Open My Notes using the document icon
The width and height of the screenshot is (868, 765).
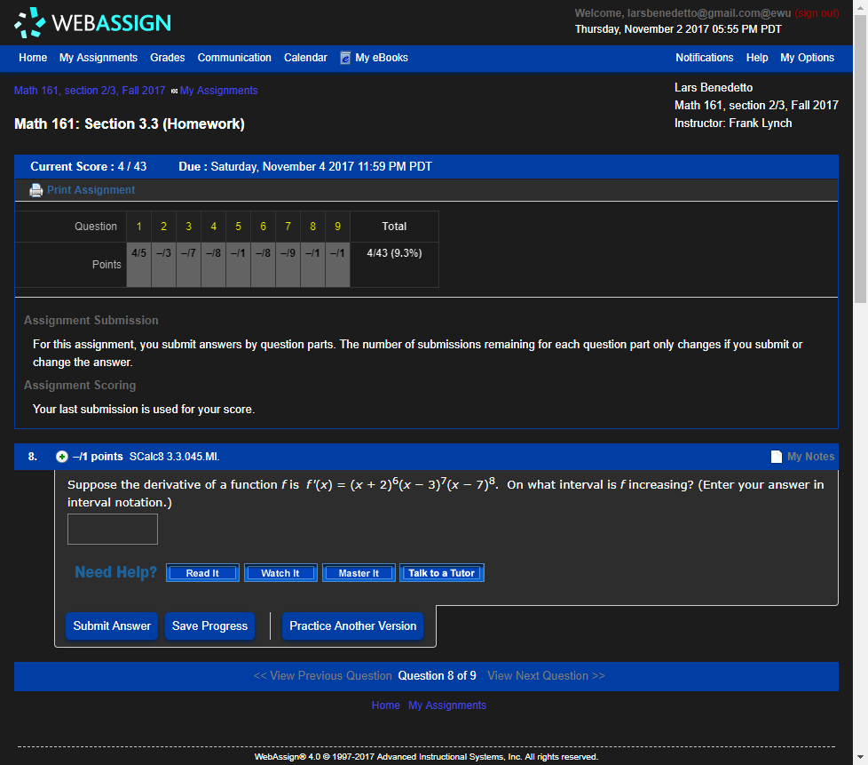776,456
